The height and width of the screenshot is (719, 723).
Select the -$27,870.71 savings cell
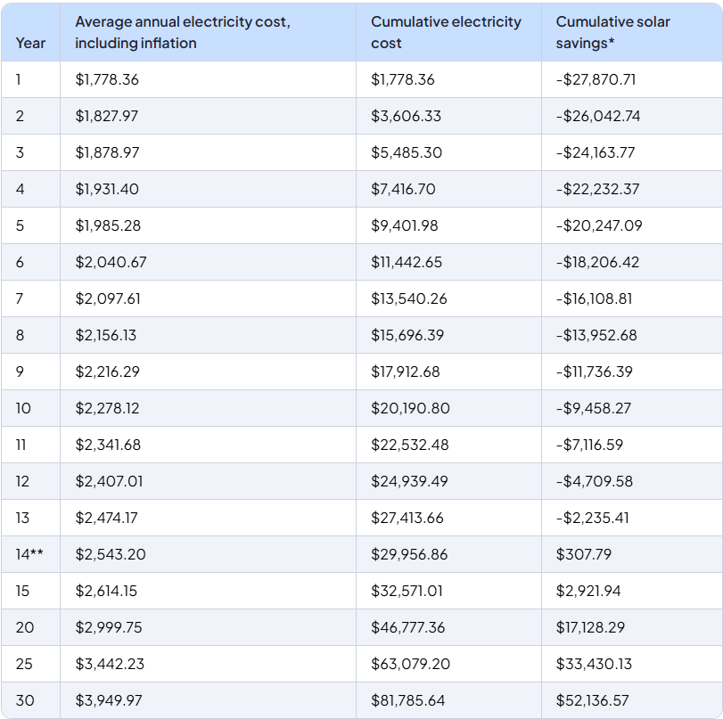click(596, 79)
